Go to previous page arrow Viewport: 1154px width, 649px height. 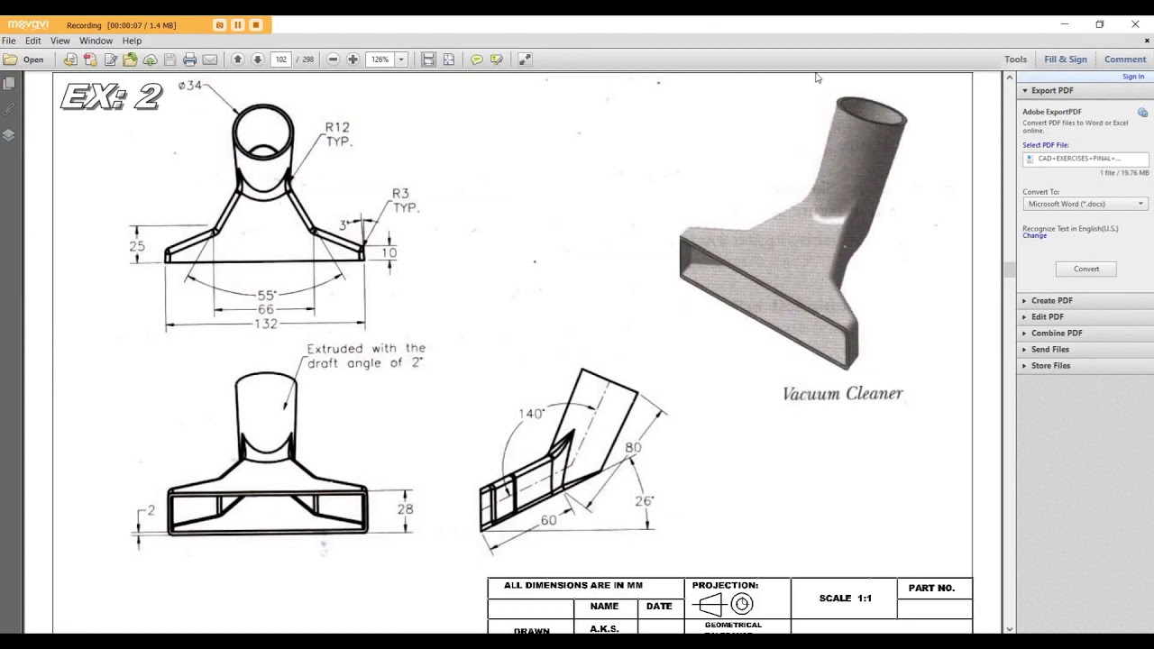[x=238, y=59]
